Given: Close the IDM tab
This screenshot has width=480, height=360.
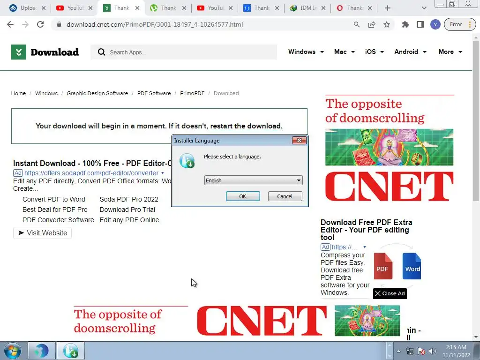Looking at the screenshot, I should pos(323,8).
